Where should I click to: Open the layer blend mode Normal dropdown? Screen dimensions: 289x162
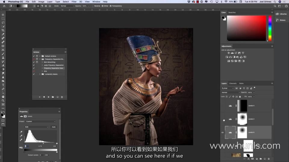[231, 92]
